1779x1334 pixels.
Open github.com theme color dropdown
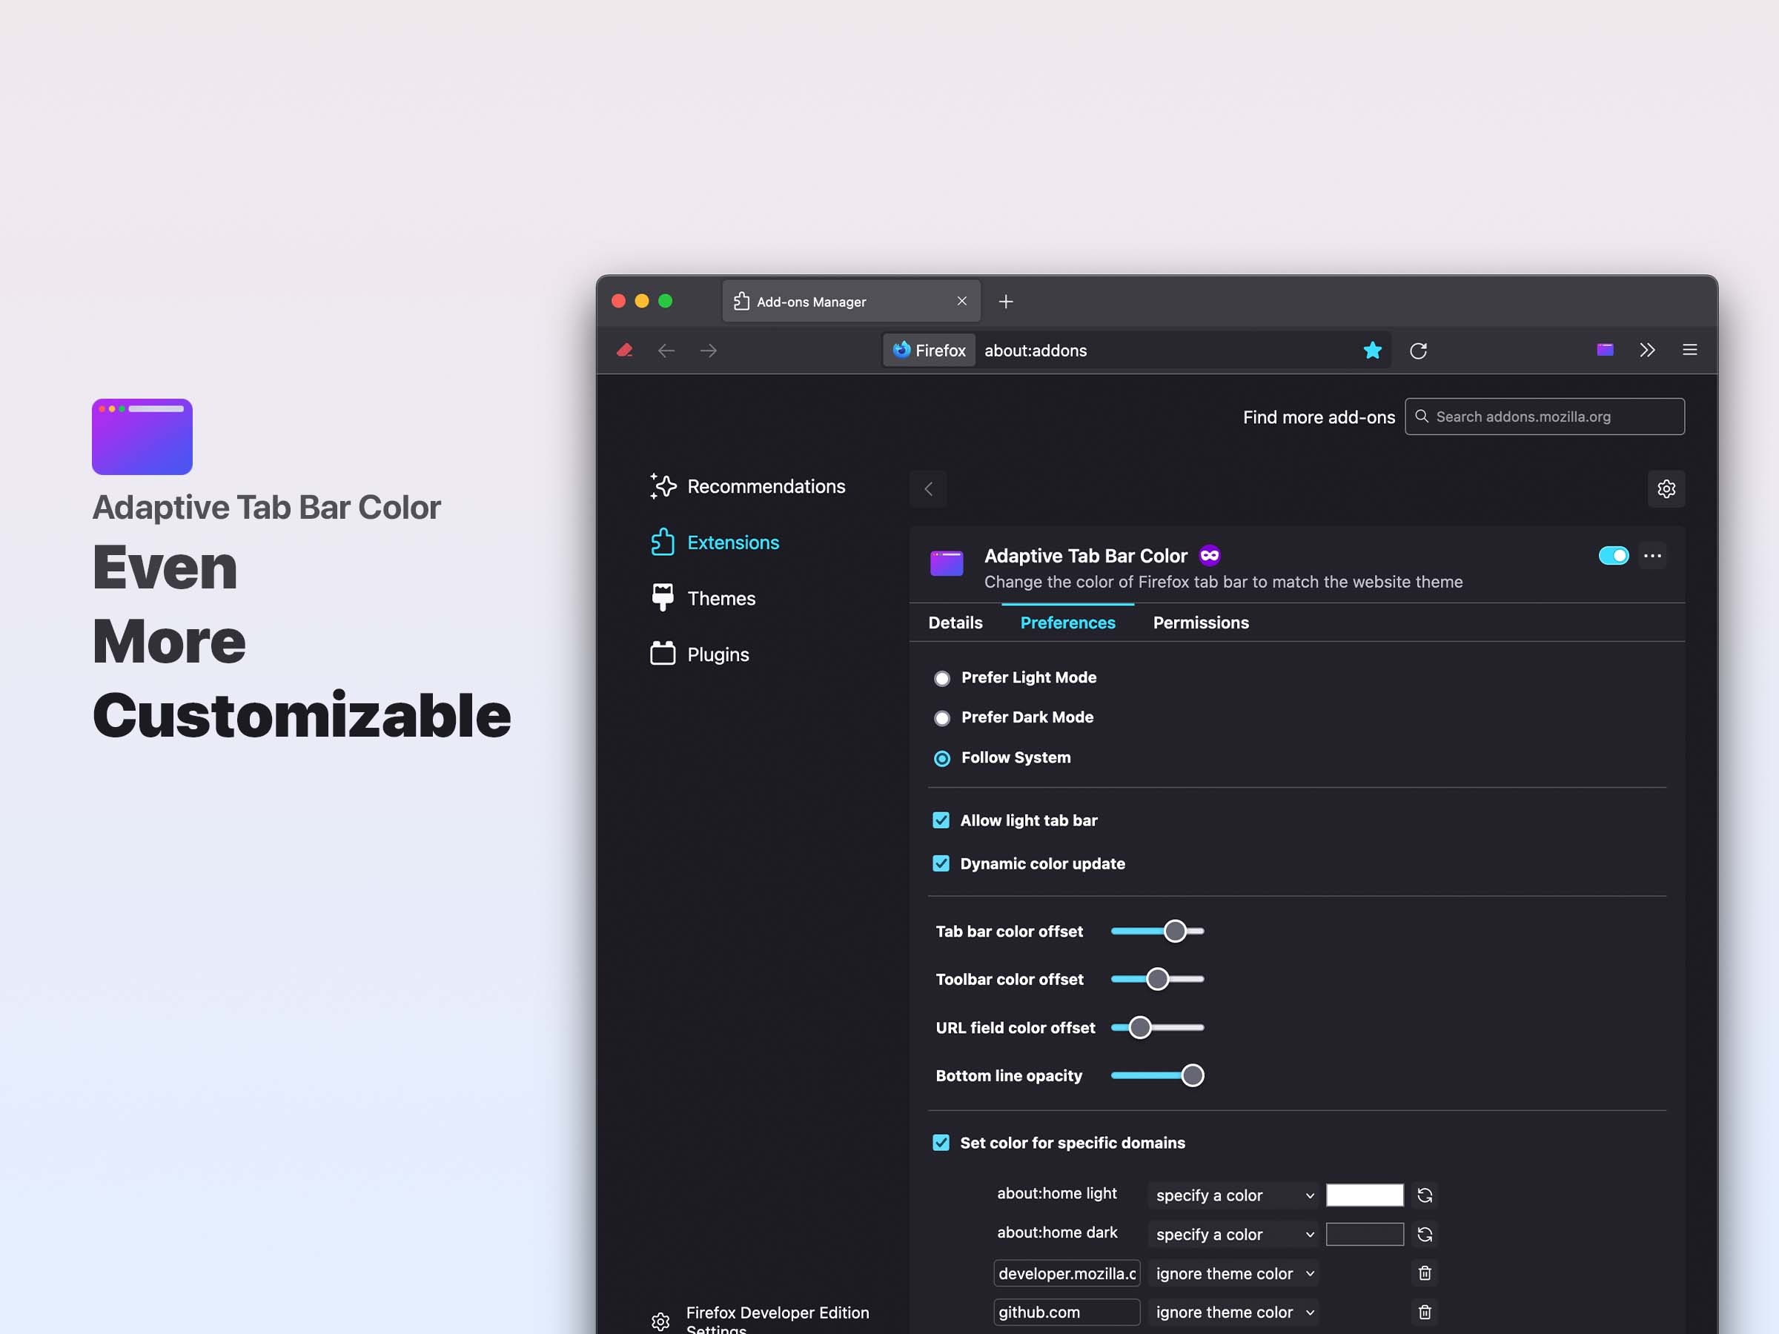1233,1313
